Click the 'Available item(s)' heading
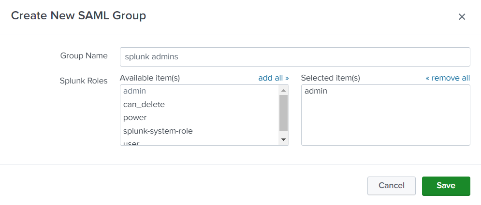Screen dimensions: 481x205 149,78
